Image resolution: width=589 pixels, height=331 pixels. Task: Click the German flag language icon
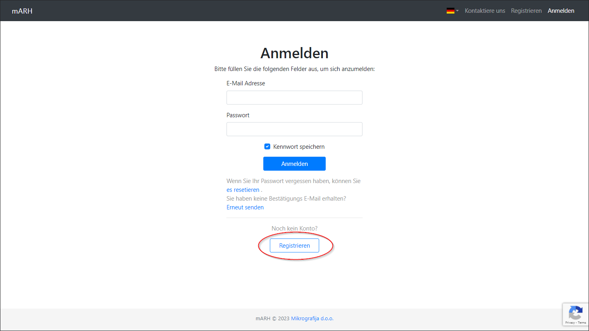[x=450, y=11]
